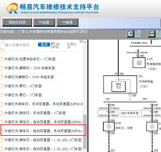The image size is (161, 152).
Task: Click document icon beside 牌照灯，2009 年前车型
Action: pos(2,68)
